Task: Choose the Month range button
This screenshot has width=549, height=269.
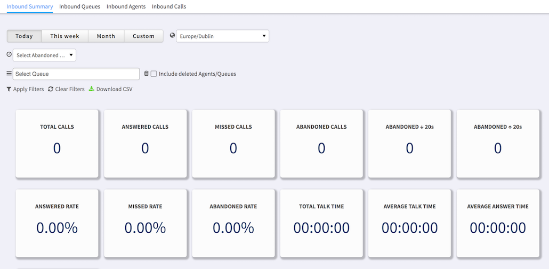Action: 106,36
